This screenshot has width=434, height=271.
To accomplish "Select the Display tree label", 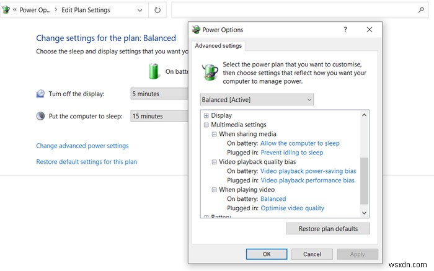I will coord(221,115).
